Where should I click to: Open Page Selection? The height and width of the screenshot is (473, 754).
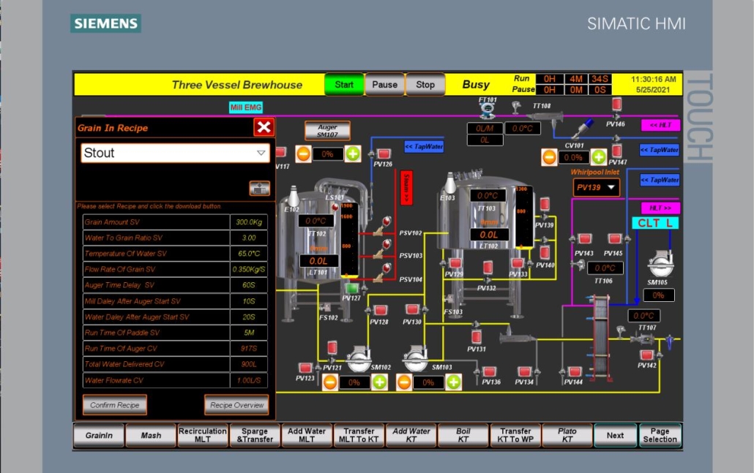660,436
